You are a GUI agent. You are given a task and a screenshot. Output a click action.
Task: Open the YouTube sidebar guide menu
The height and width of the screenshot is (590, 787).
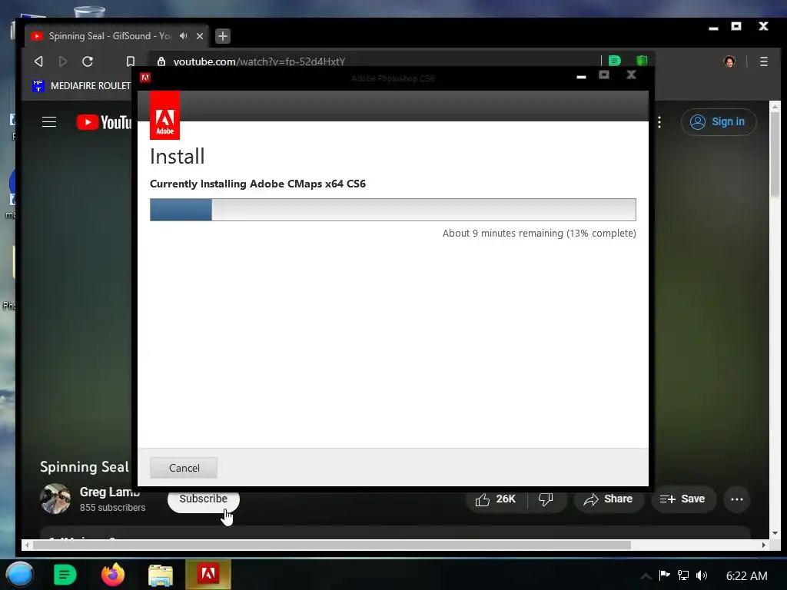pyautogui.click(x=49, y=122)
